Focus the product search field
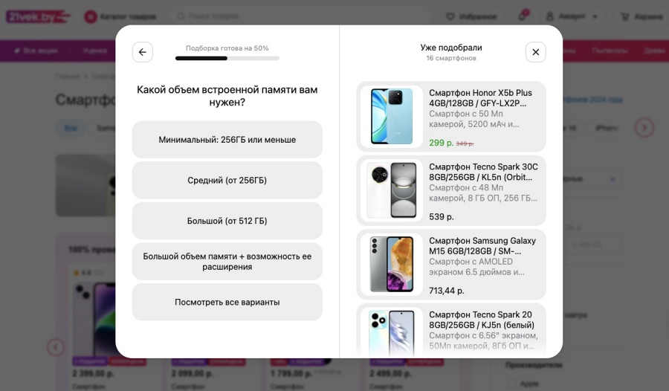This screenshot has width=669, height=391. (299, 16)
